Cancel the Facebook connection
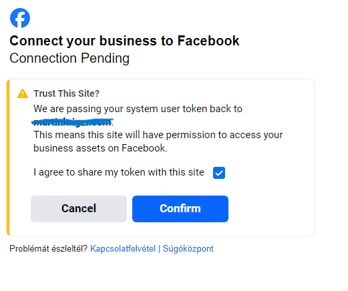348x291 pixels. point(79,209)
